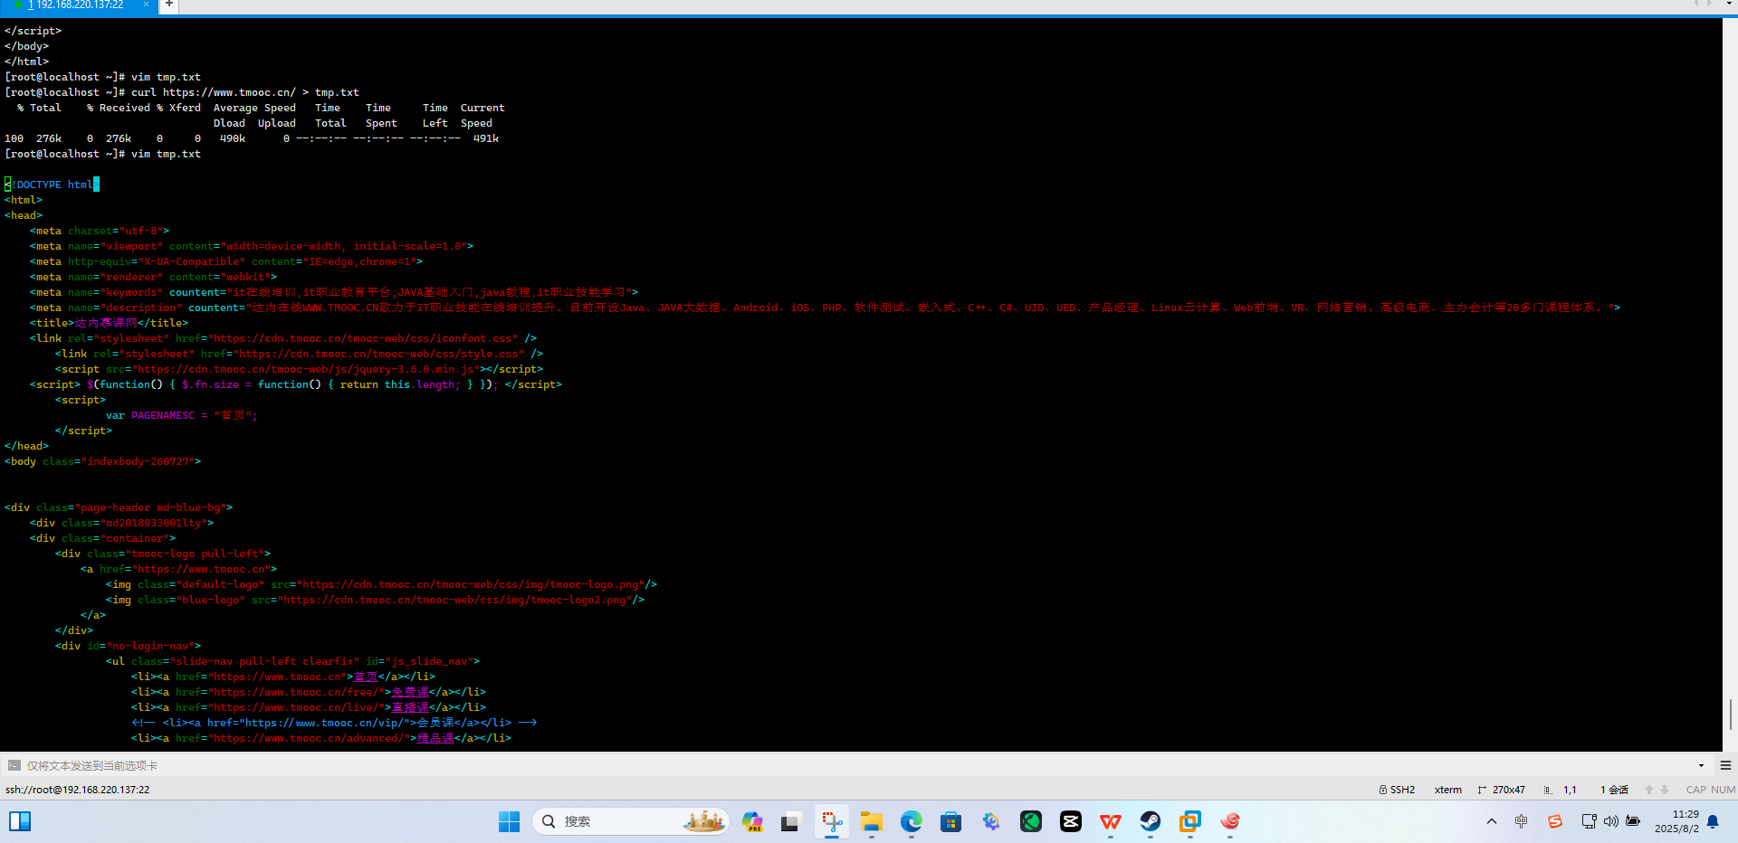The image size is (1738, 843).
Task: Click the '<!DOCTYPE html' line in vim
Action: click(x=50, y=185)
